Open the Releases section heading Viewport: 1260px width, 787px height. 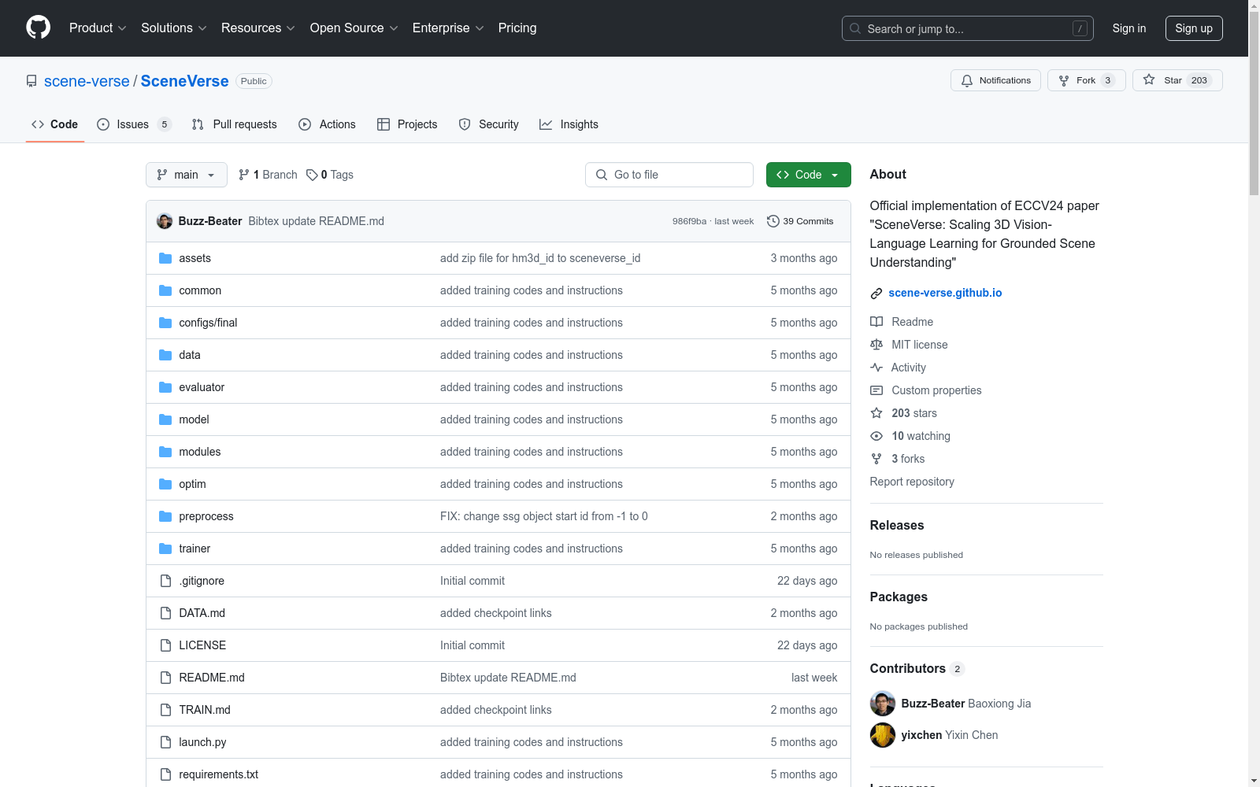897,526
